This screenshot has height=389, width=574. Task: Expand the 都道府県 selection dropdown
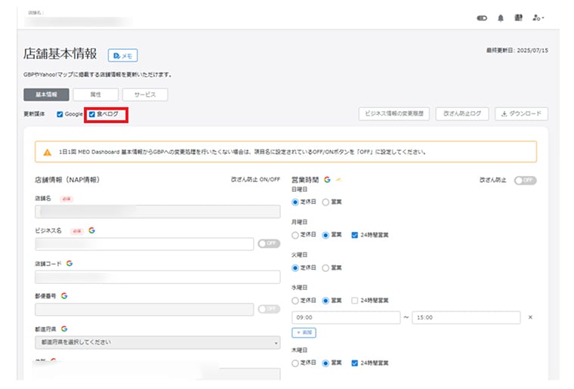pyautogui.click(x=157, y=342)
